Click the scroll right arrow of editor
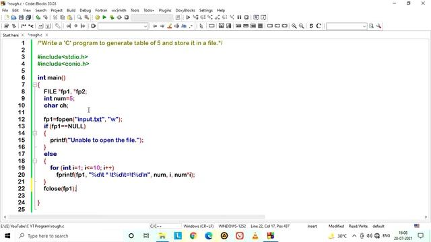Image resolution: width=431 pixels, height=242 pixels. tap(426, 216)
